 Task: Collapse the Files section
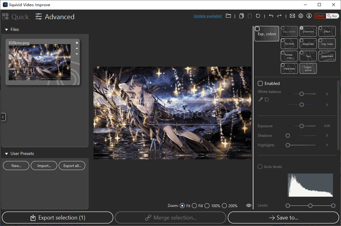tap(6, 30)
